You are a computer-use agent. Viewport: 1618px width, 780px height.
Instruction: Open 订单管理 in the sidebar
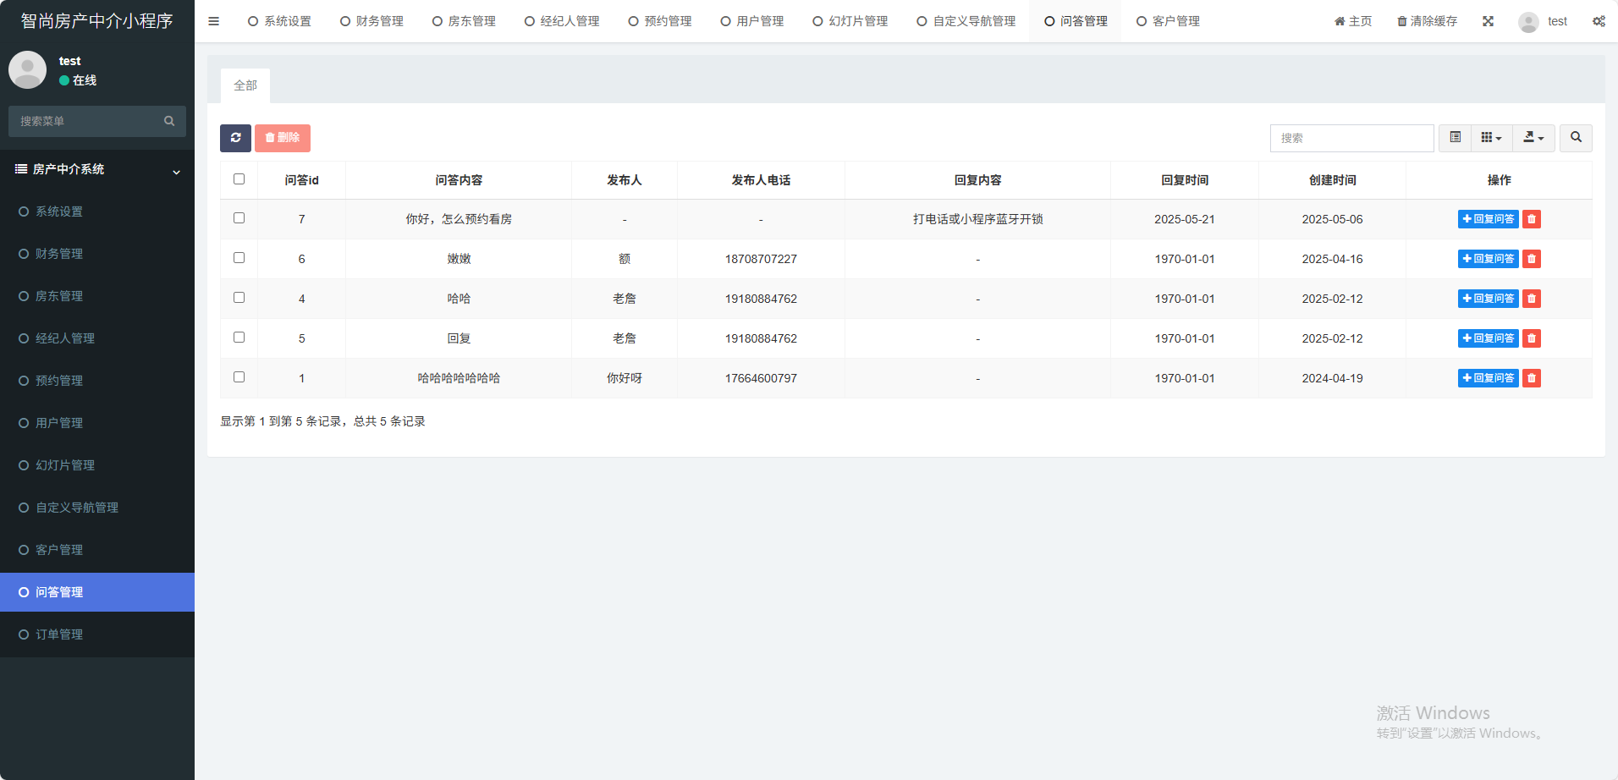pos(59,634)
